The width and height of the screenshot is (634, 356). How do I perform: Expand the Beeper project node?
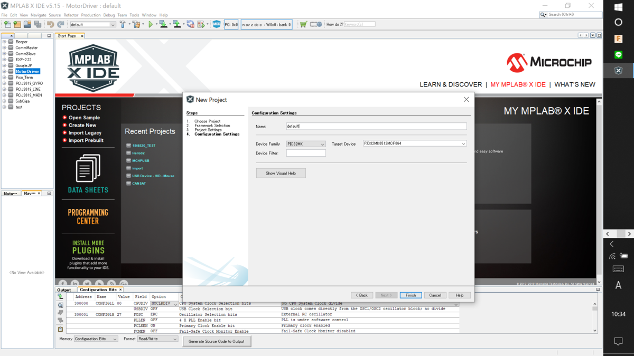tap(4, 42)
